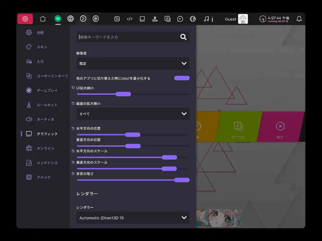Click the レンダラー section heading
The width and height of the screenshot is (322, 241).
(87, 194)
